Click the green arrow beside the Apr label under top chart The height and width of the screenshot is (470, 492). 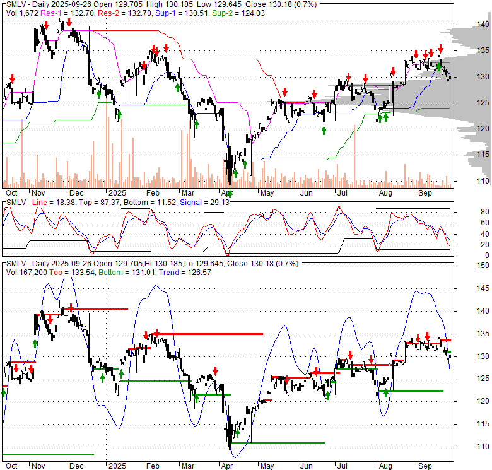(230, 194)
